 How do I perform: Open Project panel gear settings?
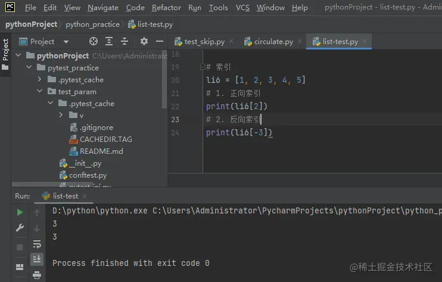click(144, 42)
